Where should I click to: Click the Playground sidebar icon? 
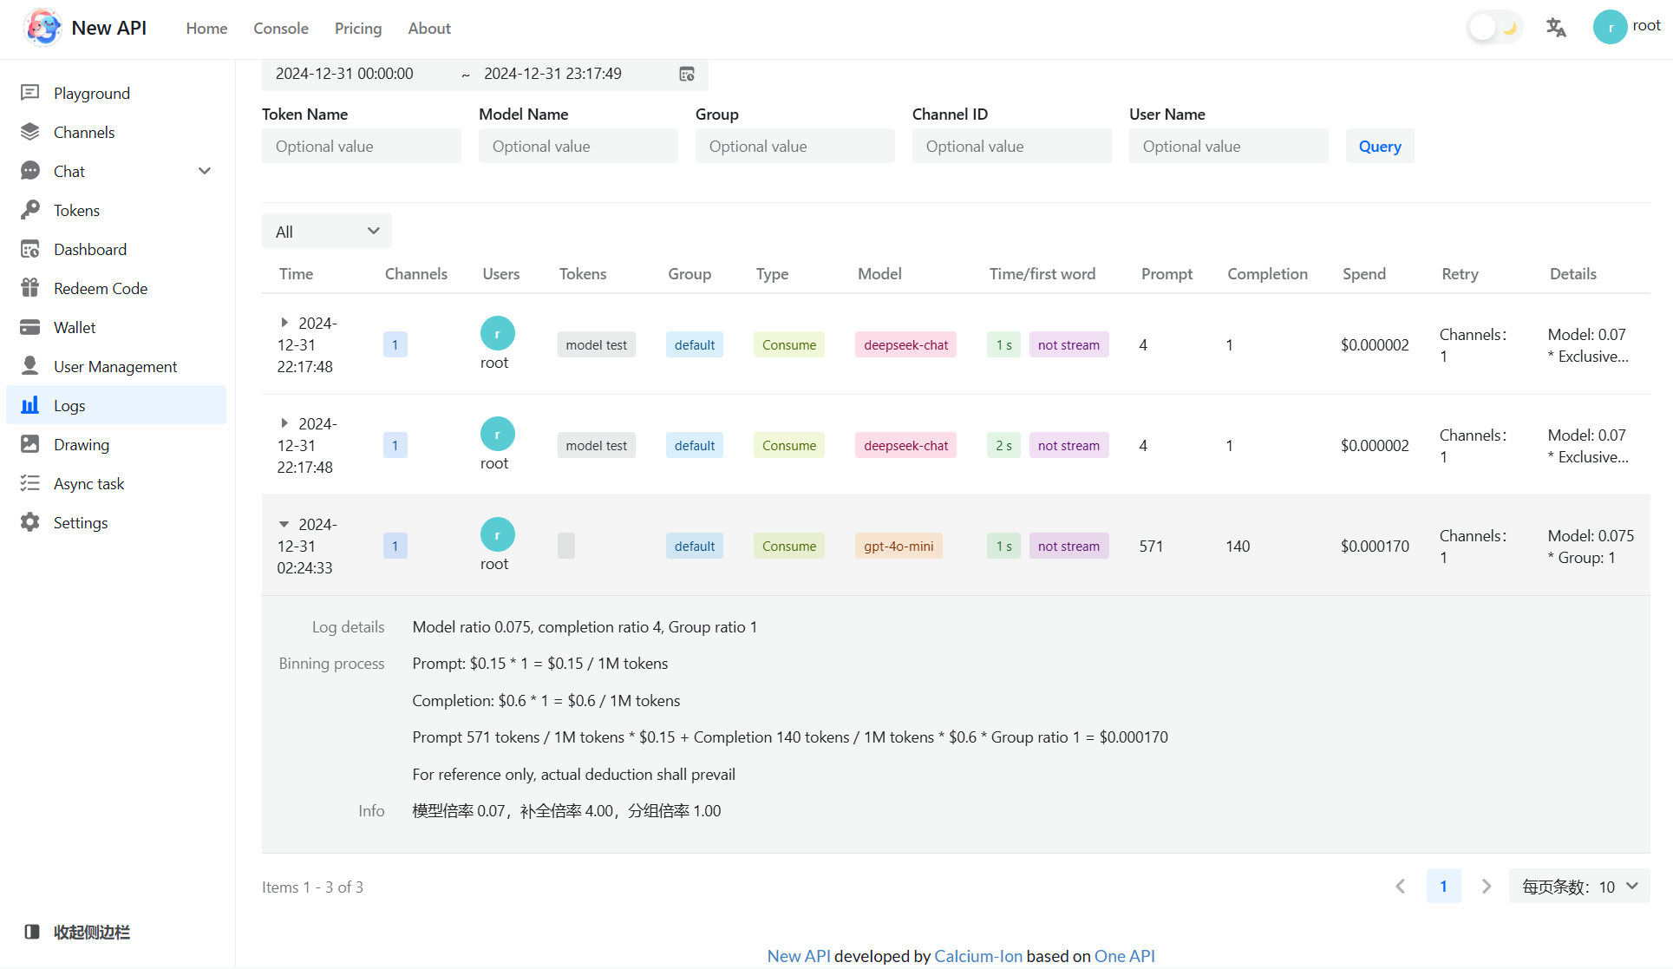coord(30,93)
